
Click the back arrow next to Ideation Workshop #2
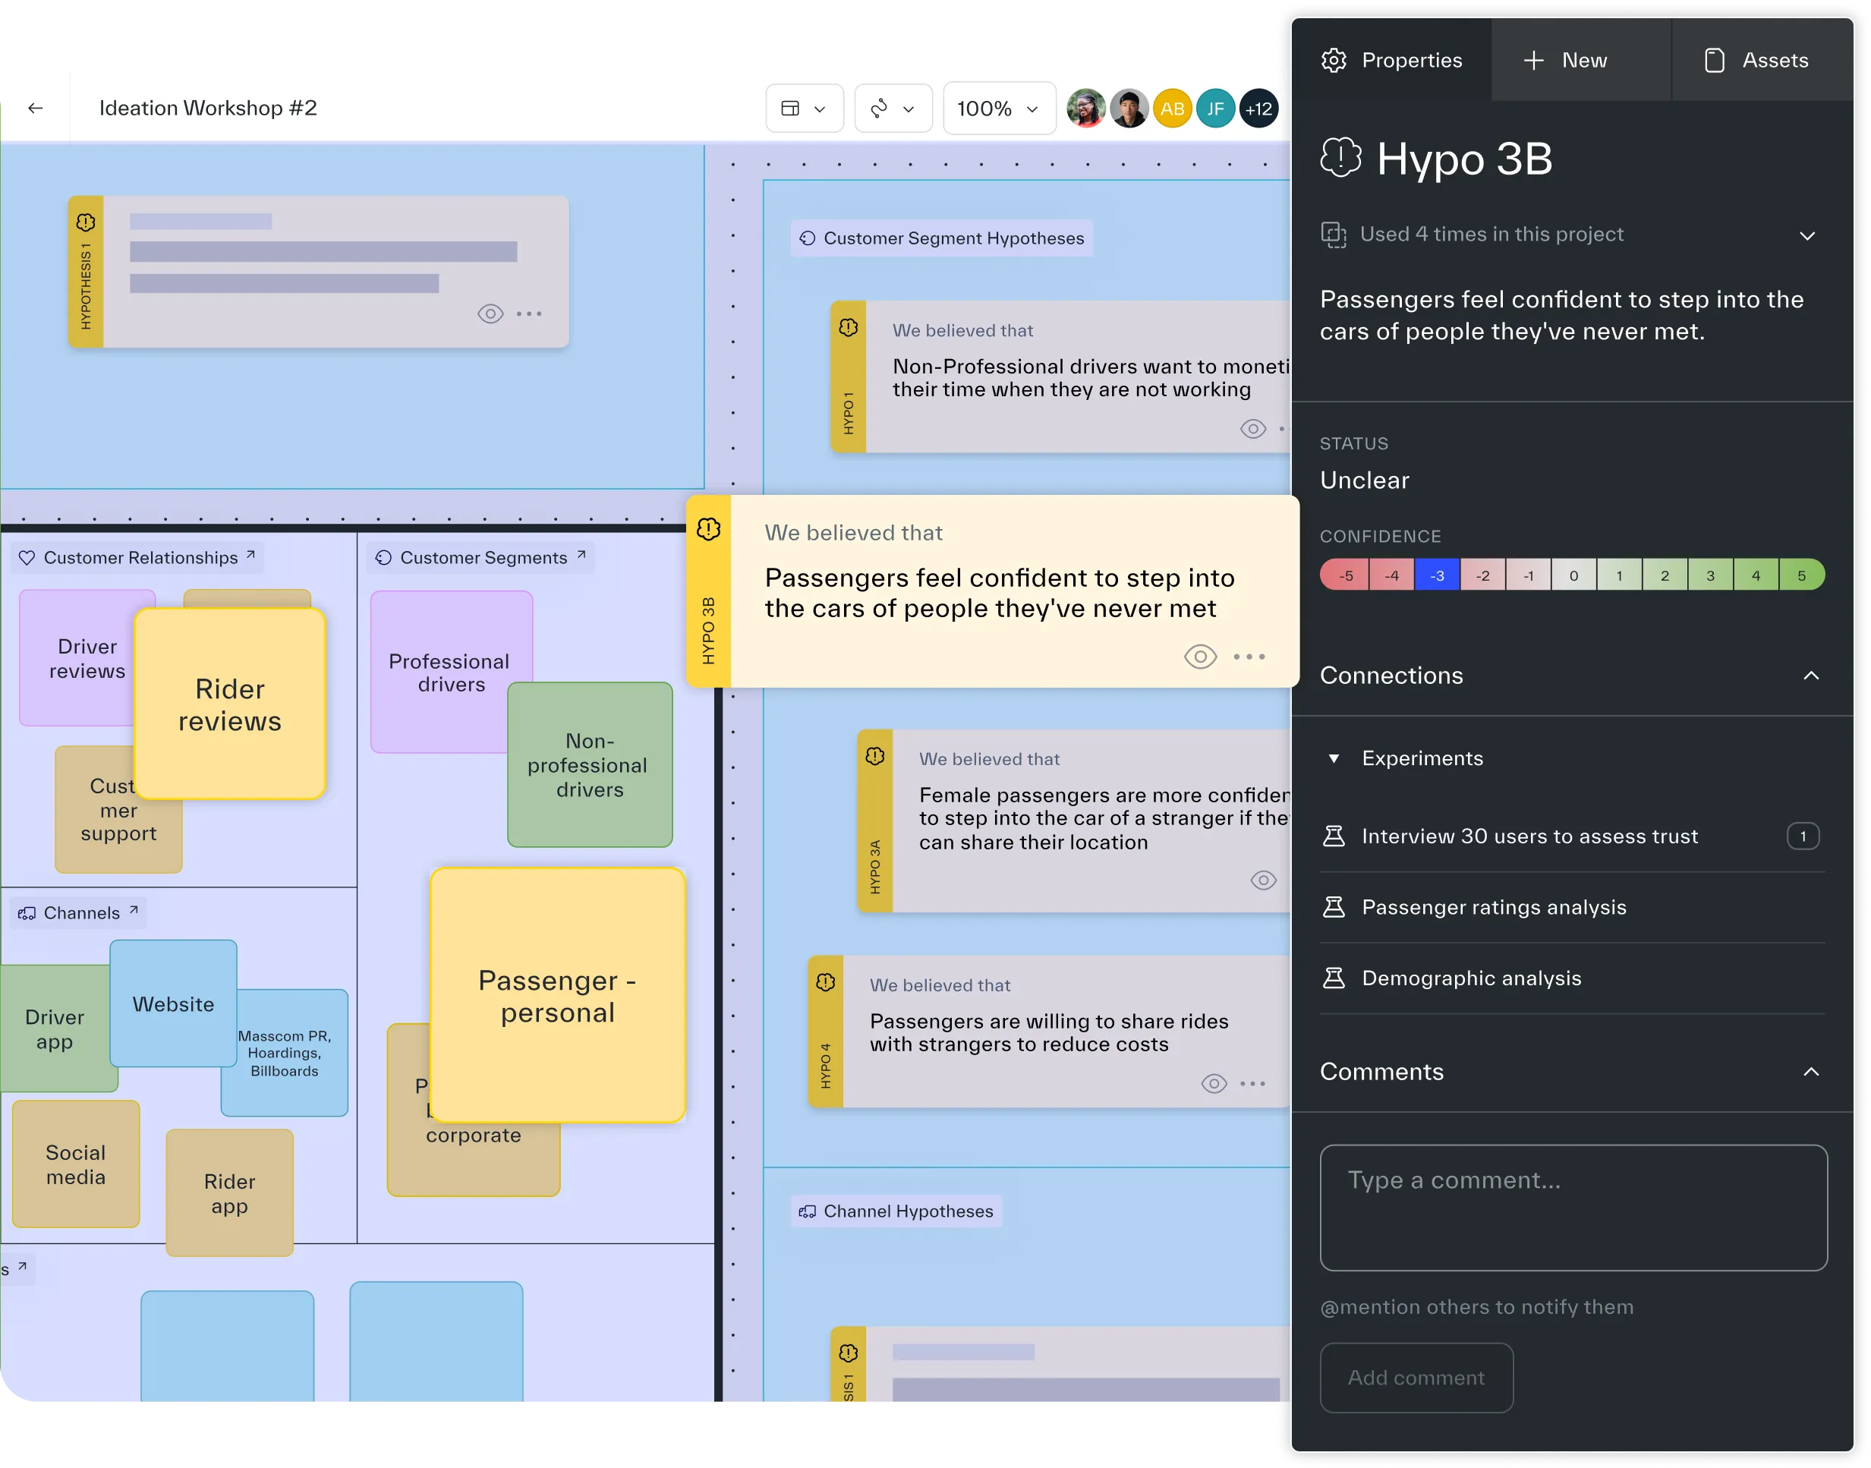(x=35, y=109)
